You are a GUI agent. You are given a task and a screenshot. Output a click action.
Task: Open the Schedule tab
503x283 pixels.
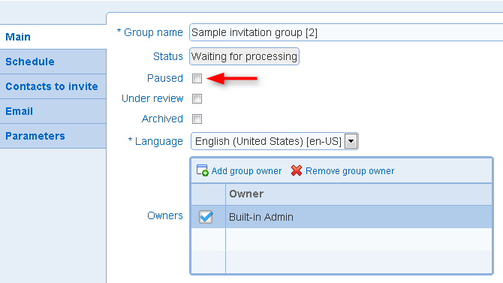53,62
